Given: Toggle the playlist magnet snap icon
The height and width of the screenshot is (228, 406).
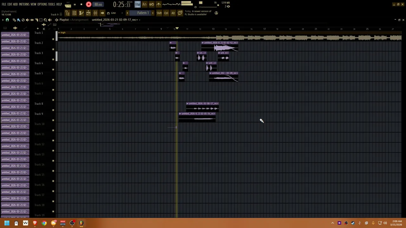Looking at the screenshot, I should (7, 20).
